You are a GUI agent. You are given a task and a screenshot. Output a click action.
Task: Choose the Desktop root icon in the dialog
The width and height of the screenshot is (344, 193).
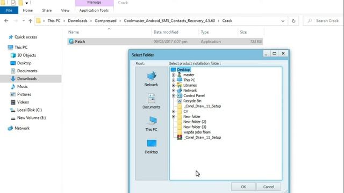pos(152,144)
